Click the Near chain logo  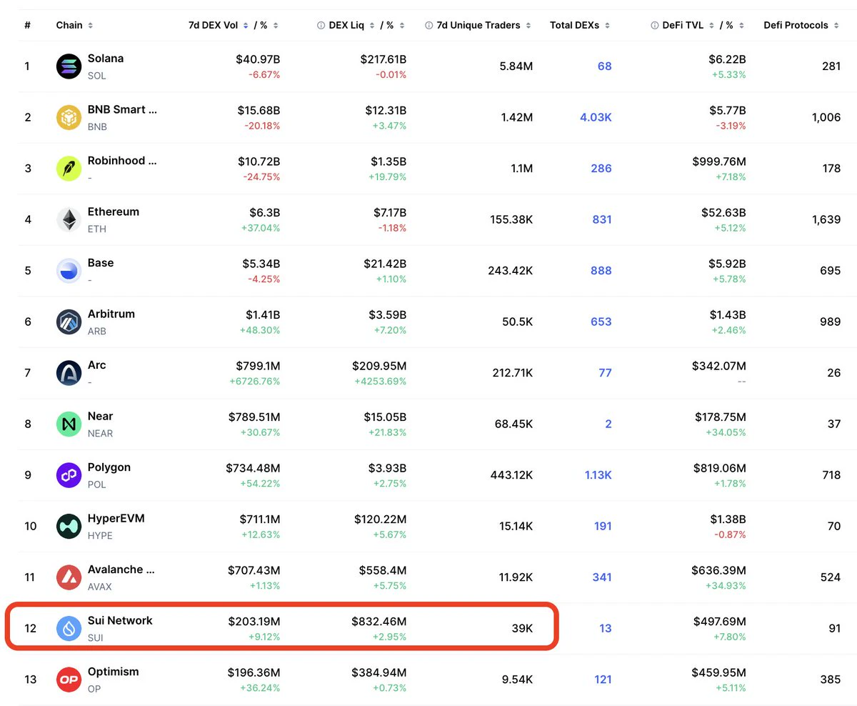coord(69,424)
